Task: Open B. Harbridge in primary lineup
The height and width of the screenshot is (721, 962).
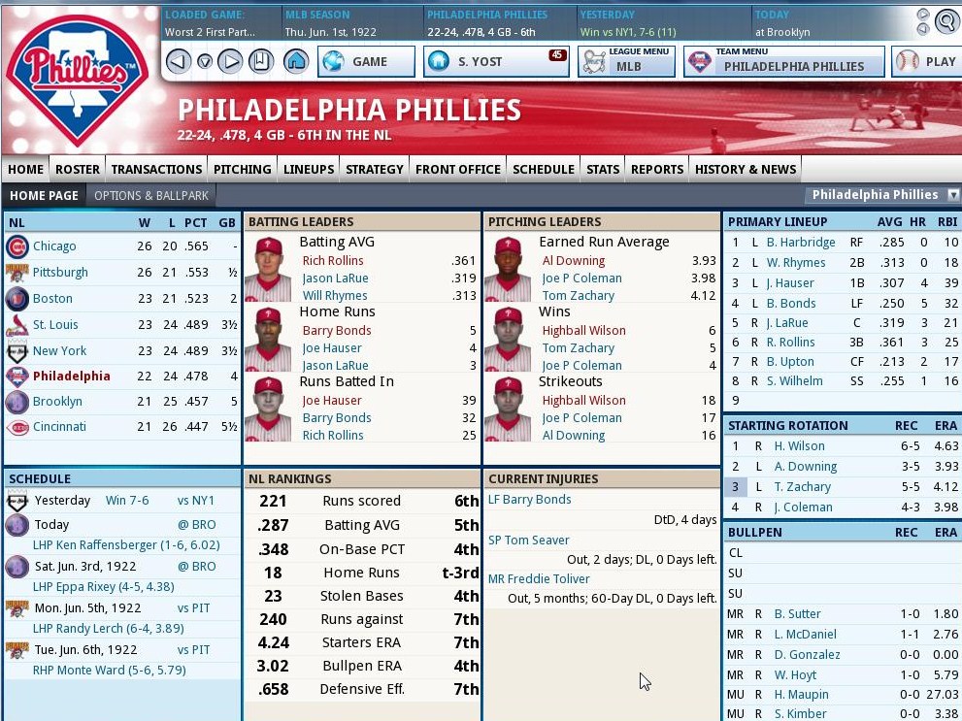Action: tap(801, 243)
